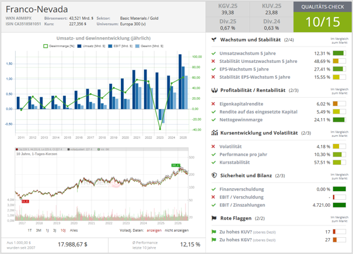Open the Qualitäts-Check 10/15 score box
The image size is (353, 254).
[x=323, y=22]
